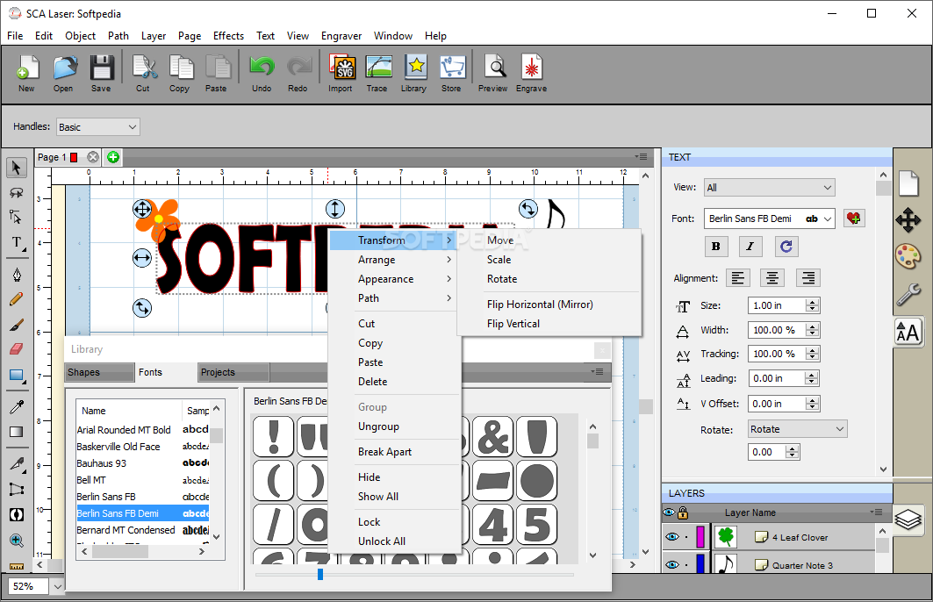Select the Pen nib tool
The height and width of the screenshot is (602, 933).
pos(17,274)
